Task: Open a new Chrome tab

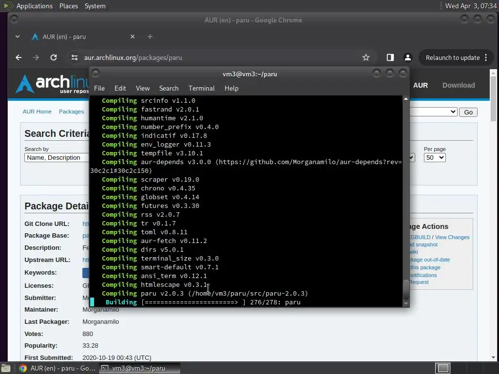Action: coord(150,37)
